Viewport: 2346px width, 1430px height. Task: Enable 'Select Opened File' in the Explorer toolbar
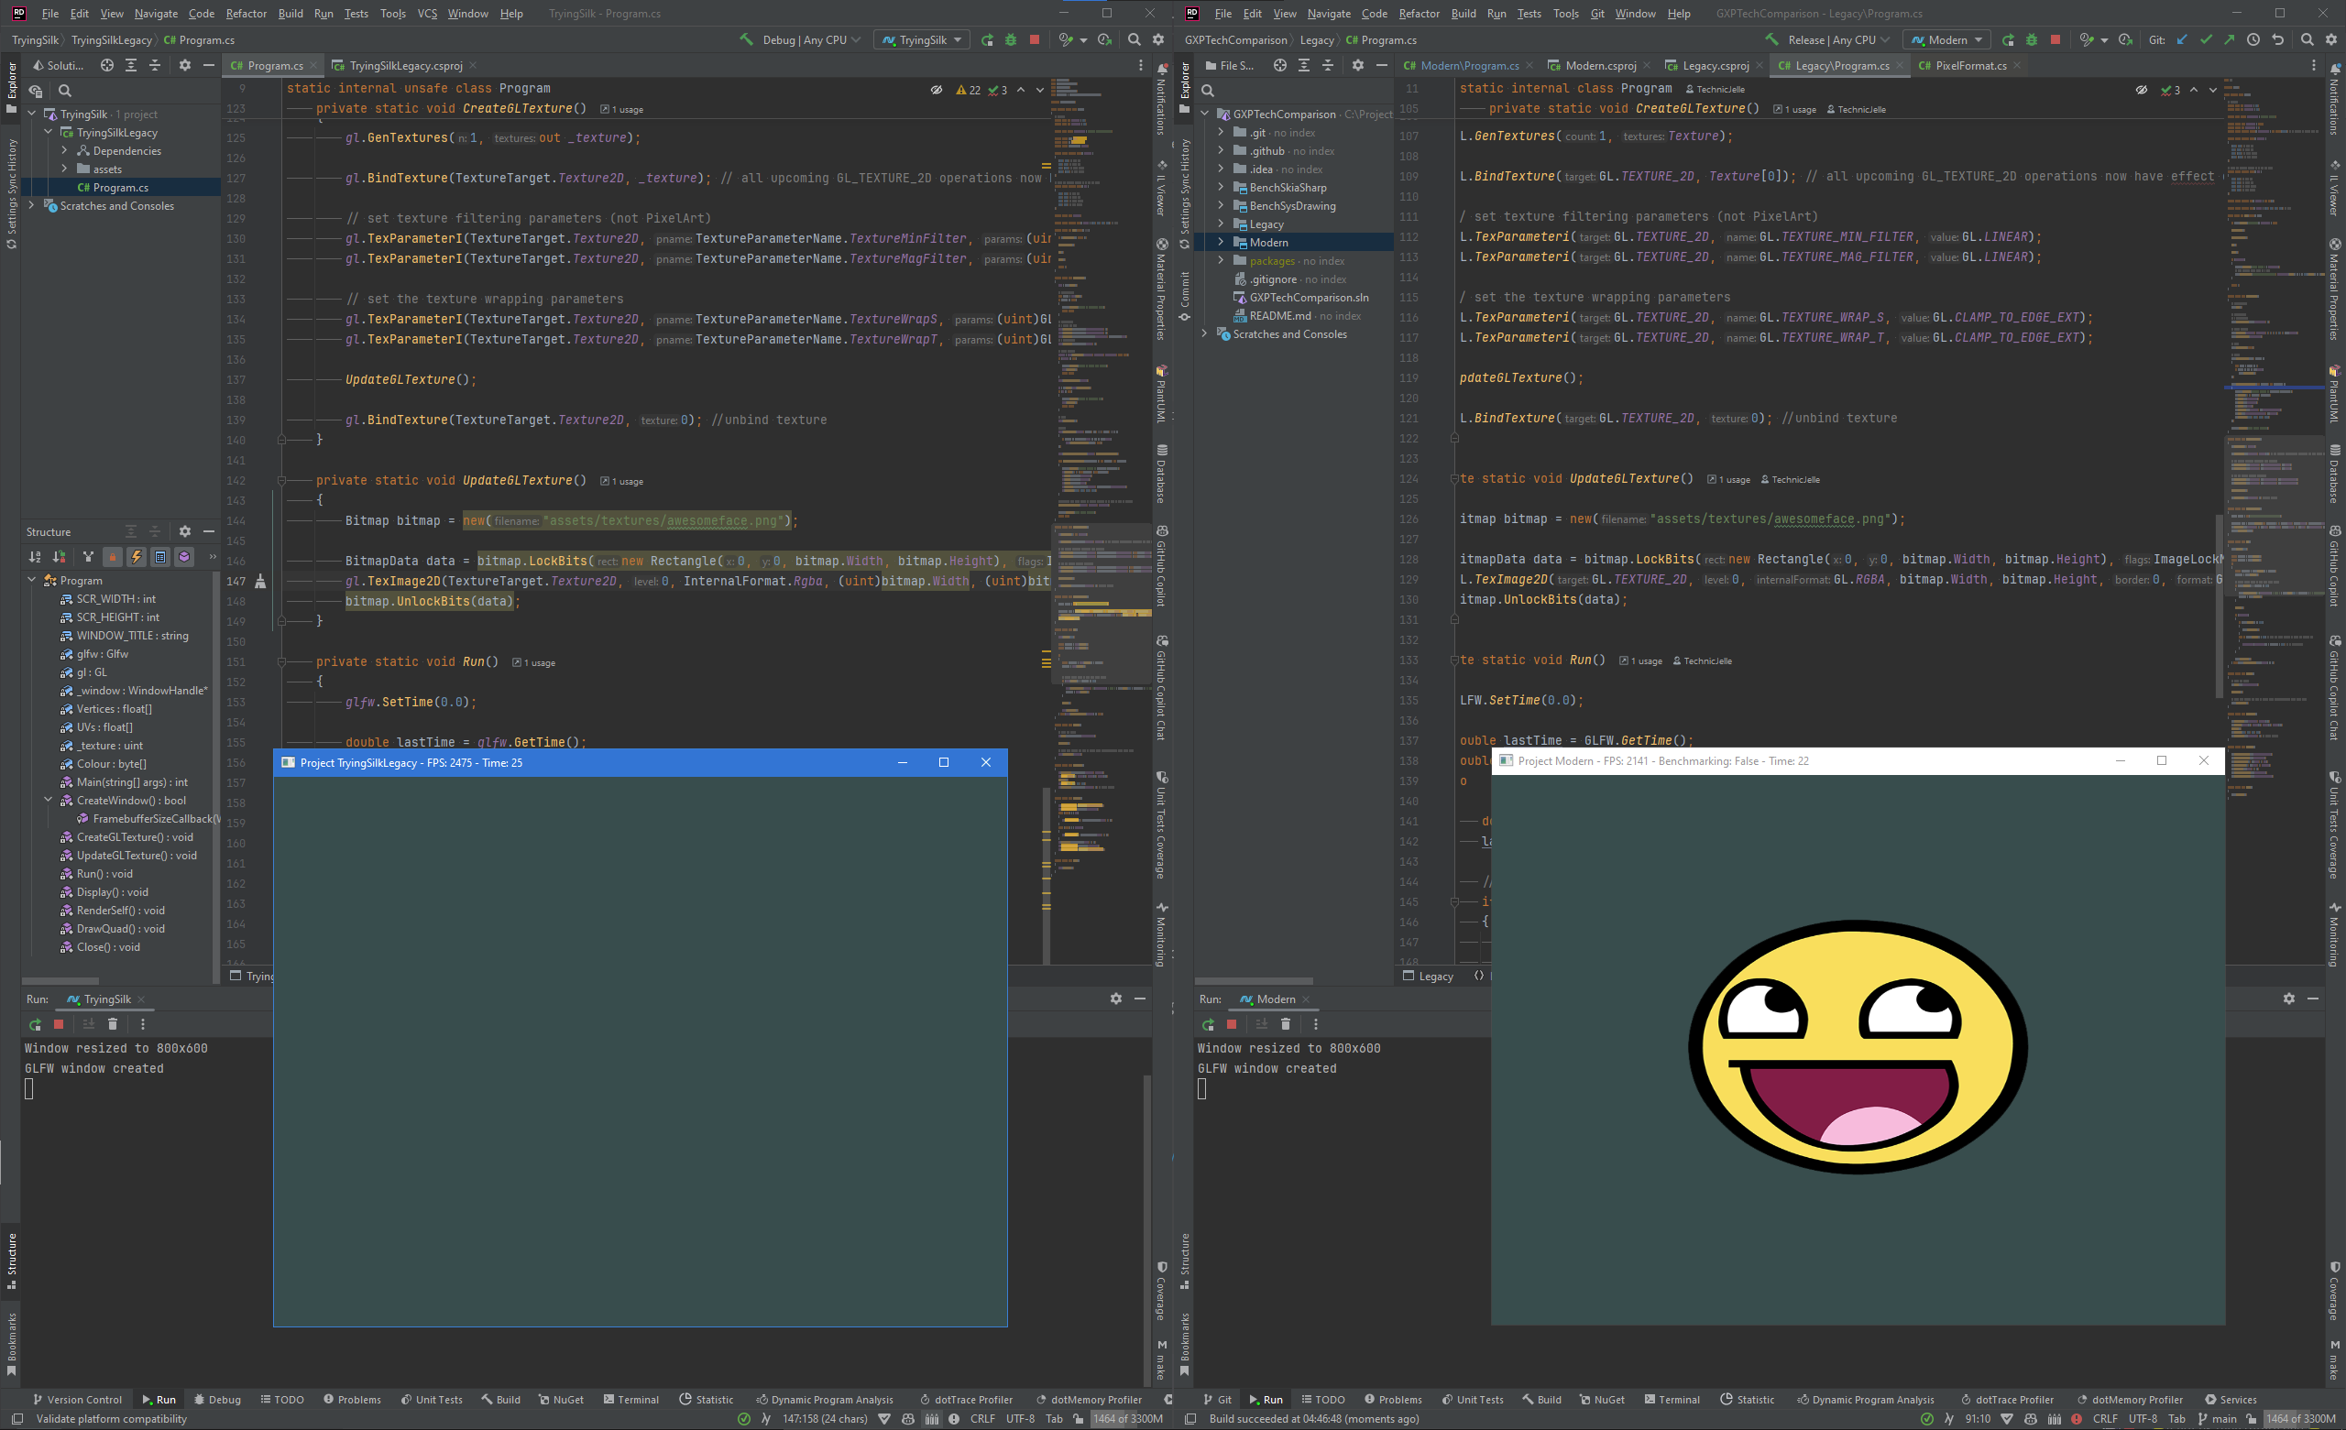(x=105, y=66)
